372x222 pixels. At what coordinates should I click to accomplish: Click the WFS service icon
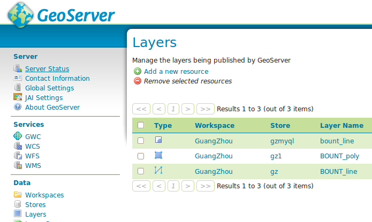click(x=18, y=156)
